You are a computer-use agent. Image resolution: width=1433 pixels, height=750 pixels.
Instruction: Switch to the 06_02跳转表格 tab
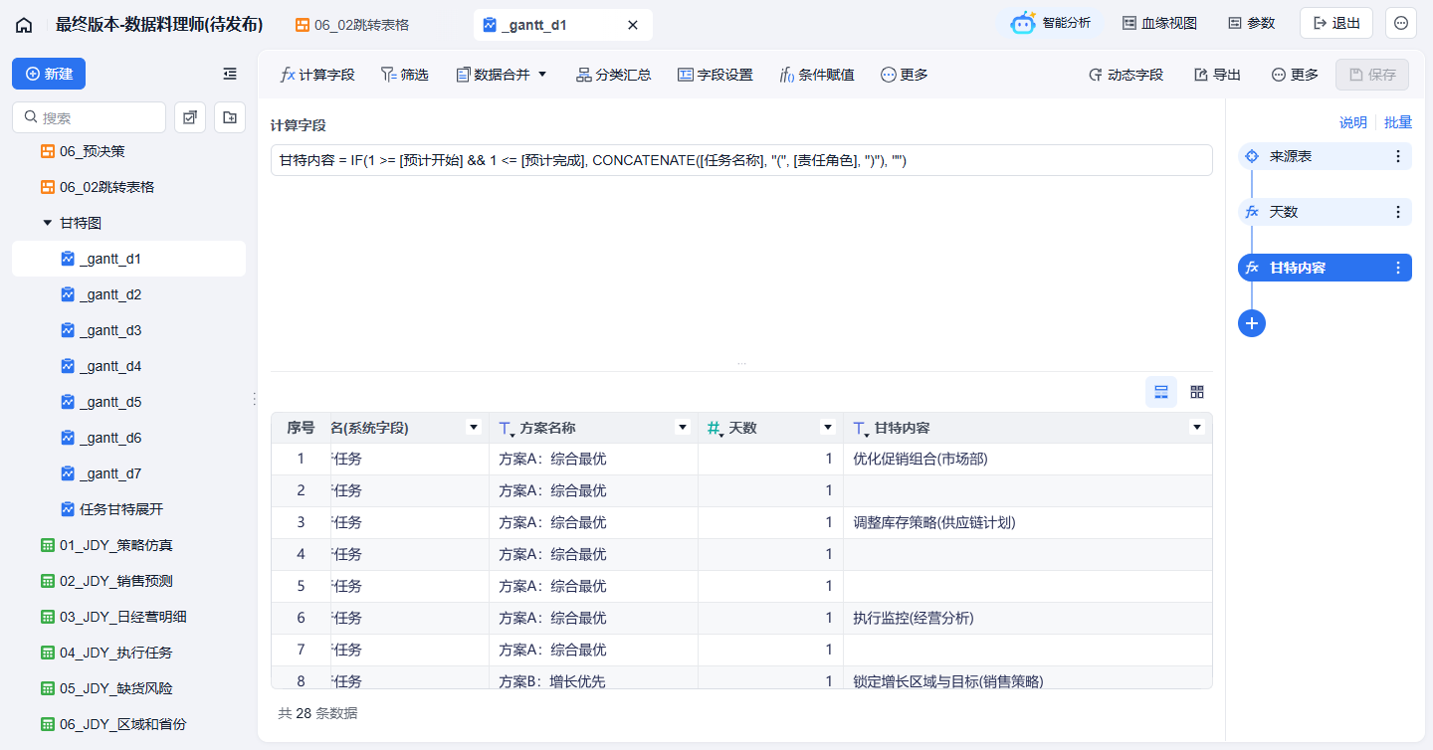coord(352,25)
